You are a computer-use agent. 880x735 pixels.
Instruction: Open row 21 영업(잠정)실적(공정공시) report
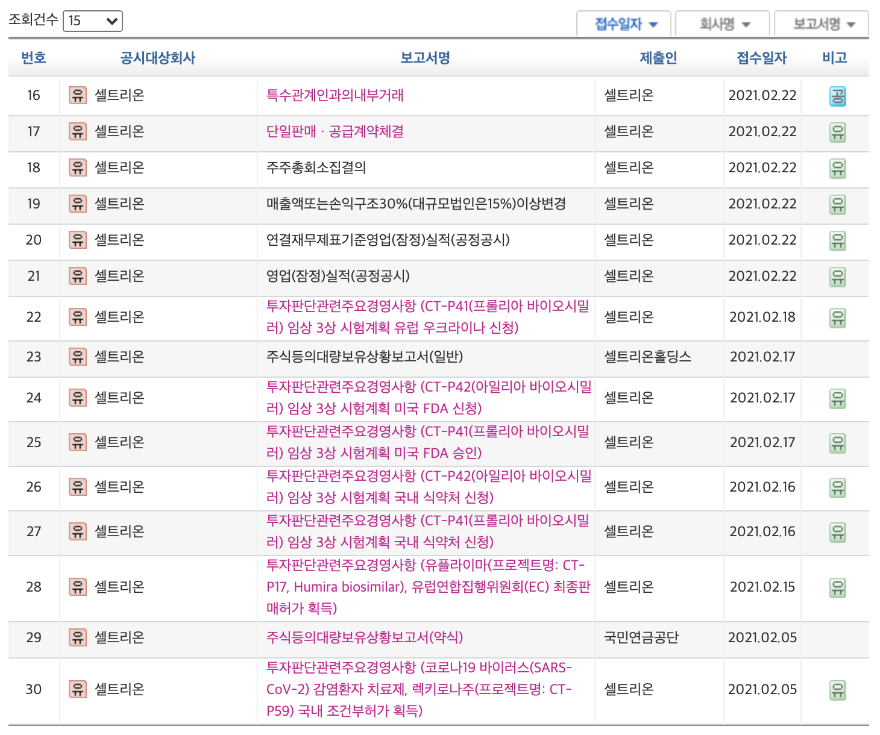click(338, 276)
